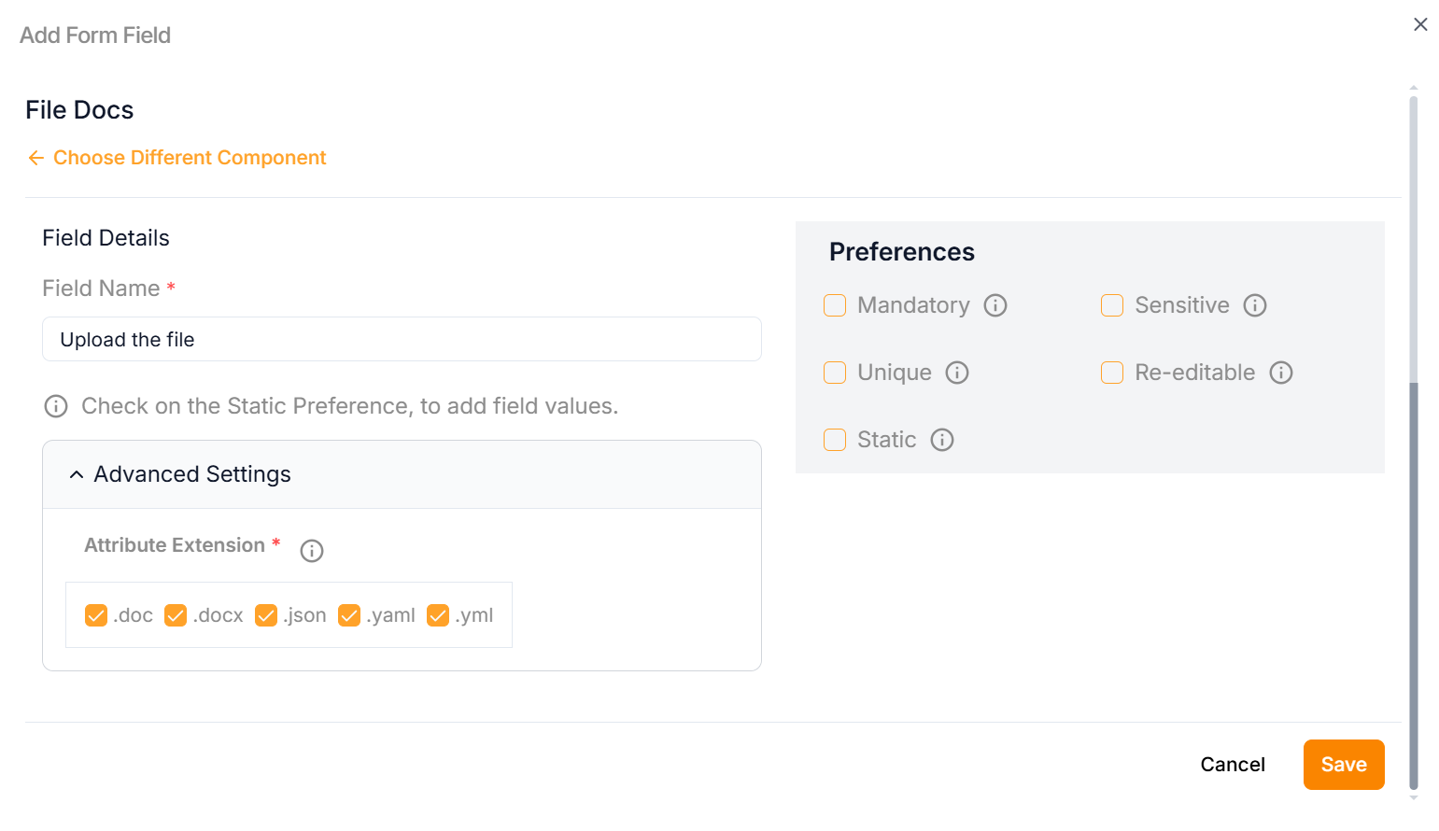
Task: Click the info icon next to Static
Action: coord(942,440)
